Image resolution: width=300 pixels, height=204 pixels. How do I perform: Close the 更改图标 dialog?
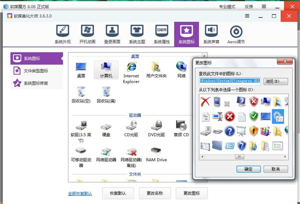284,61
